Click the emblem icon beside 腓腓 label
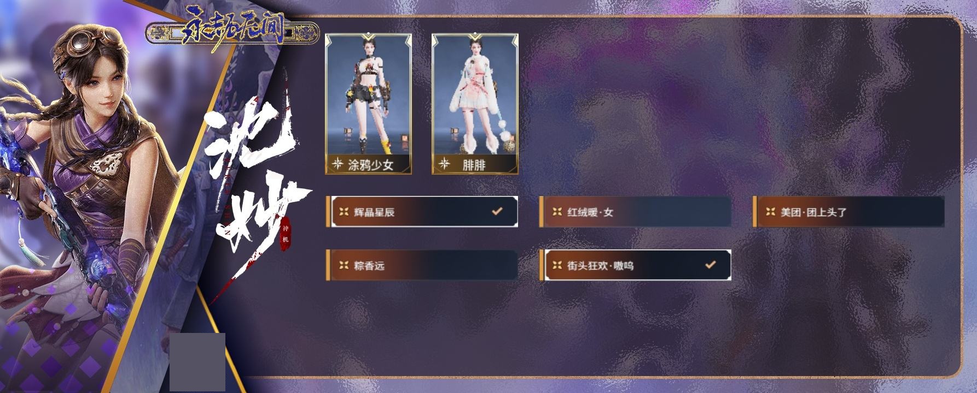Screen dimensions: 977x393 [x=444, y=163]
